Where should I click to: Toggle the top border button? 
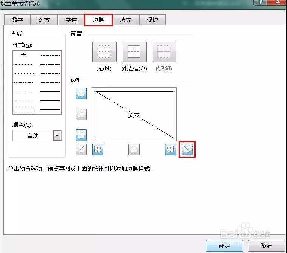(x=81, y=93)
